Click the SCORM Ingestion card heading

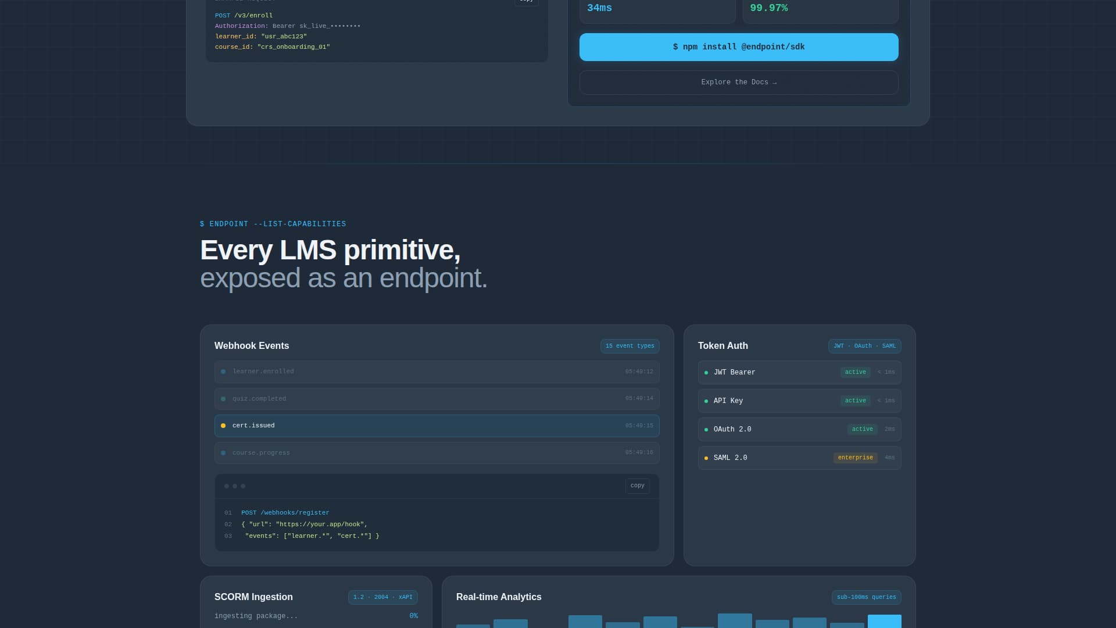click(253, 597)
